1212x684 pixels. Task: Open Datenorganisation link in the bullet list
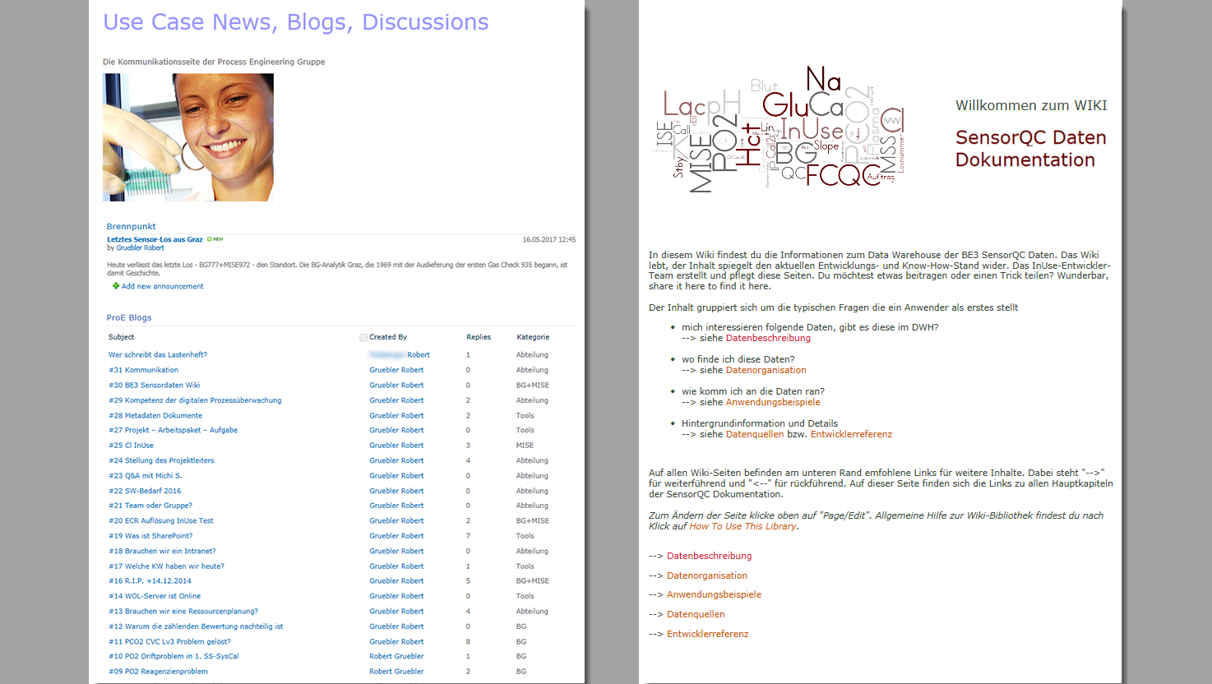tap(766, 370)
